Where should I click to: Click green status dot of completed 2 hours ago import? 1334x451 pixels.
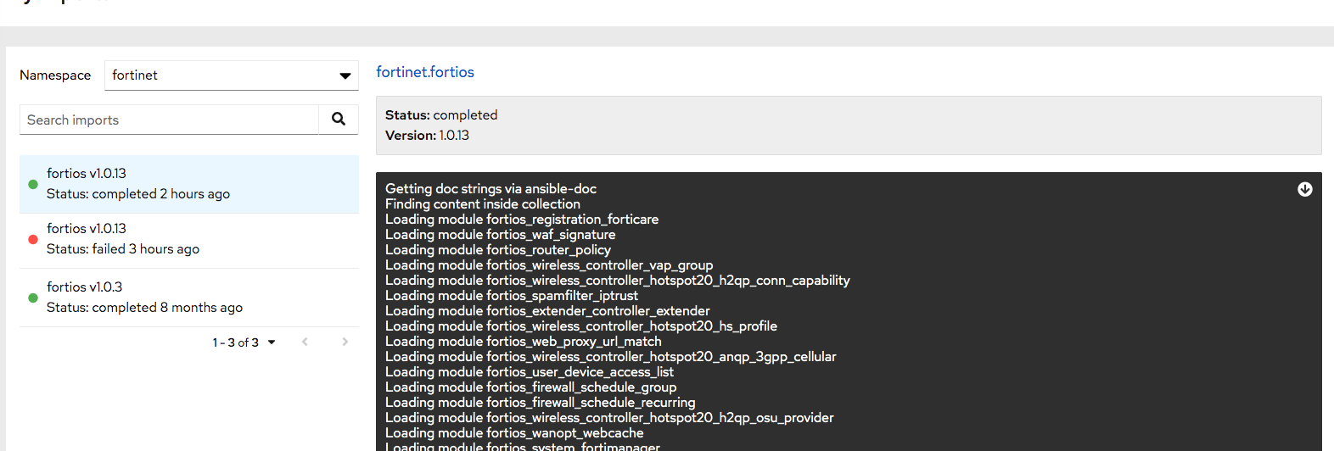tap(33, 184)
